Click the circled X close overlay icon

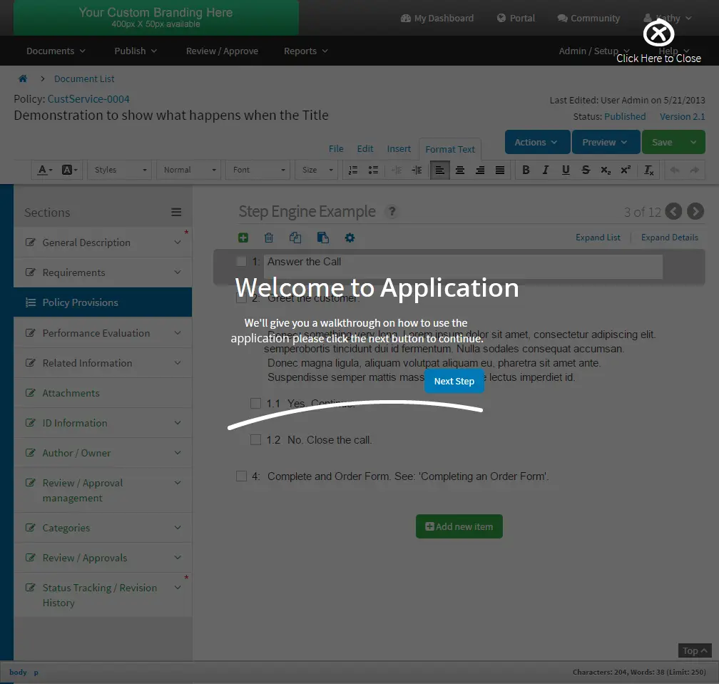click(x=658, y=34)
